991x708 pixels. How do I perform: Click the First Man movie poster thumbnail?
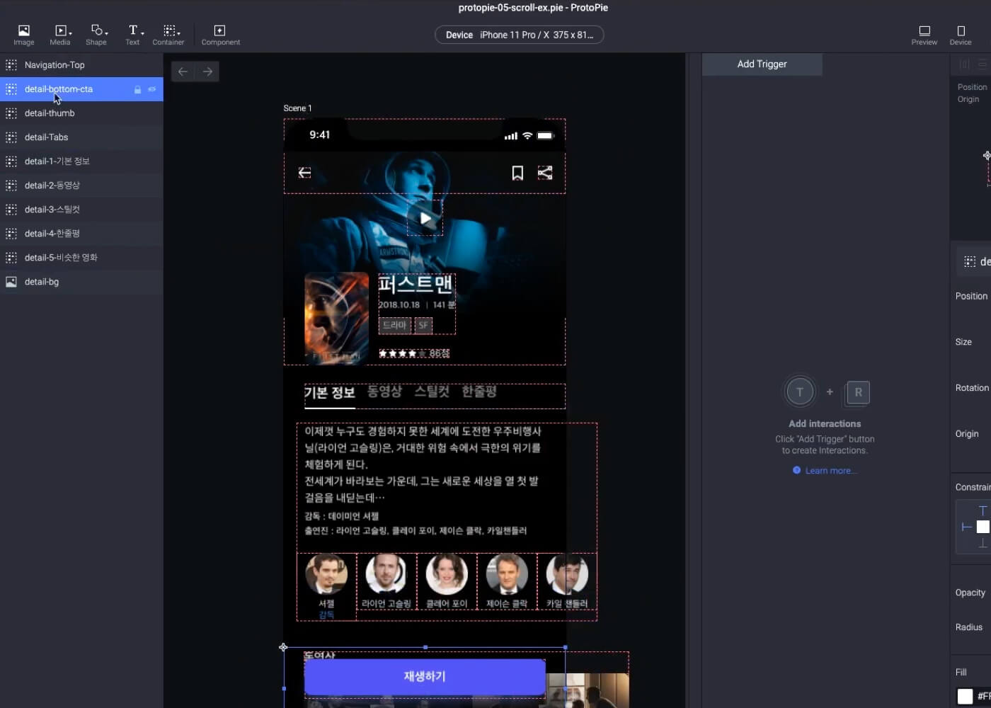(x=336, y=318)
